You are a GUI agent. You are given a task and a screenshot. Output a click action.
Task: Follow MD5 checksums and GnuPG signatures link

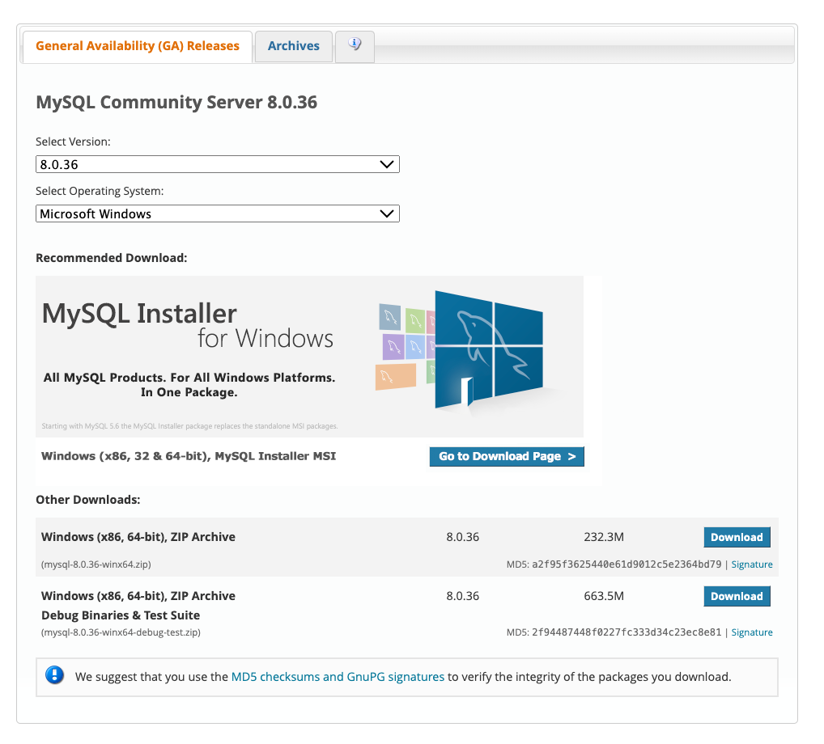tap(338, 677)
